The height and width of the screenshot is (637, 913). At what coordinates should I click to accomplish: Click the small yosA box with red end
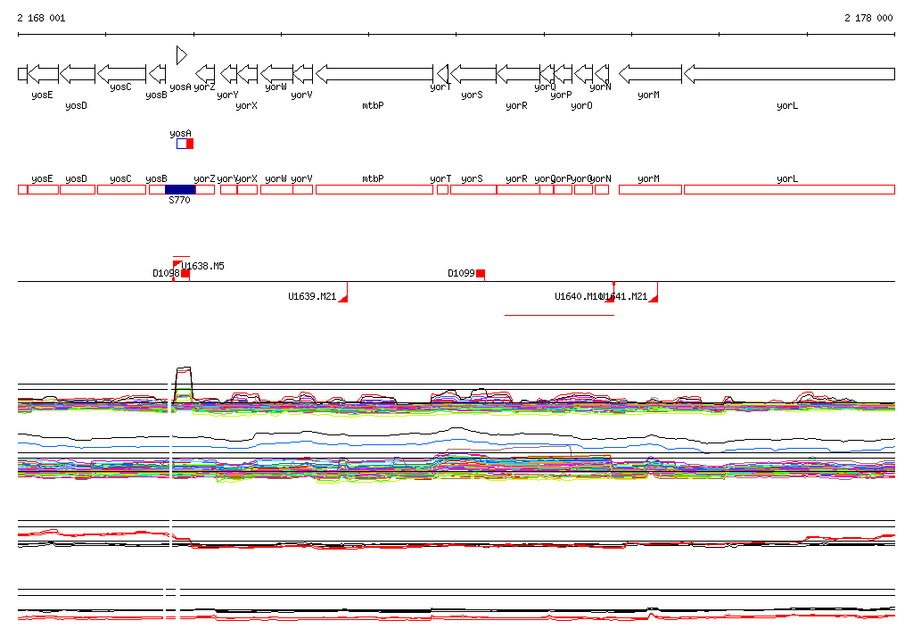click(x=185, y=144)
